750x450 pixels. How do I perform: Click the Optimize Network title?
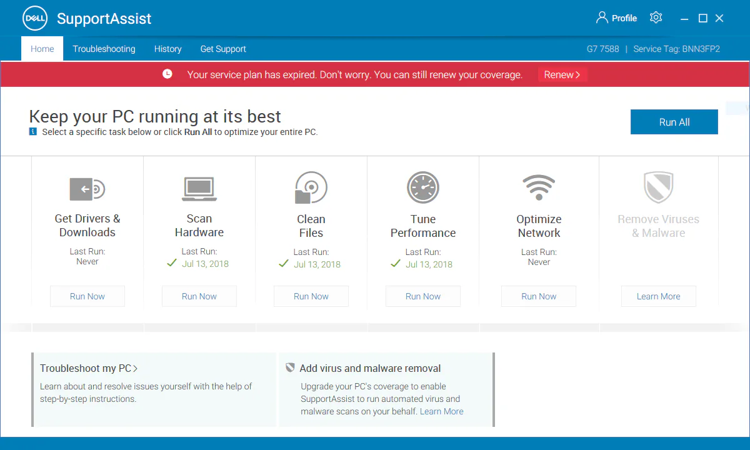[x=539, y=226]
